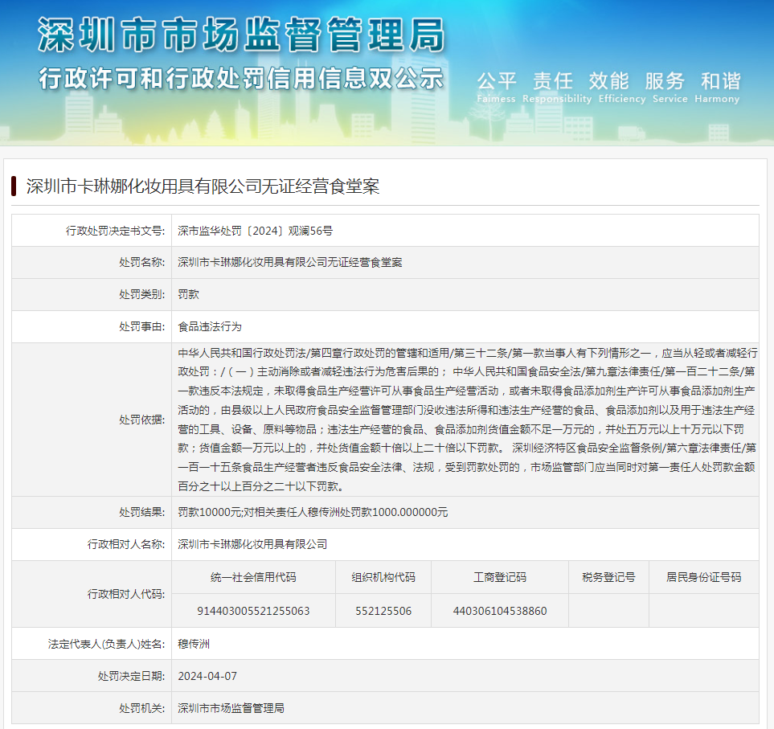Click the 行政相对人名称 company value
This screenshot has width=774, height=729.
[252, 544]
